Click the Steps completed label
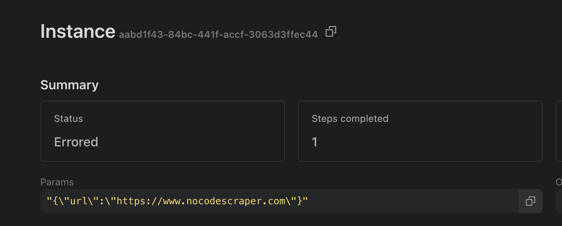562x226 pixels. pyautogui.click(x=350, y=119)
